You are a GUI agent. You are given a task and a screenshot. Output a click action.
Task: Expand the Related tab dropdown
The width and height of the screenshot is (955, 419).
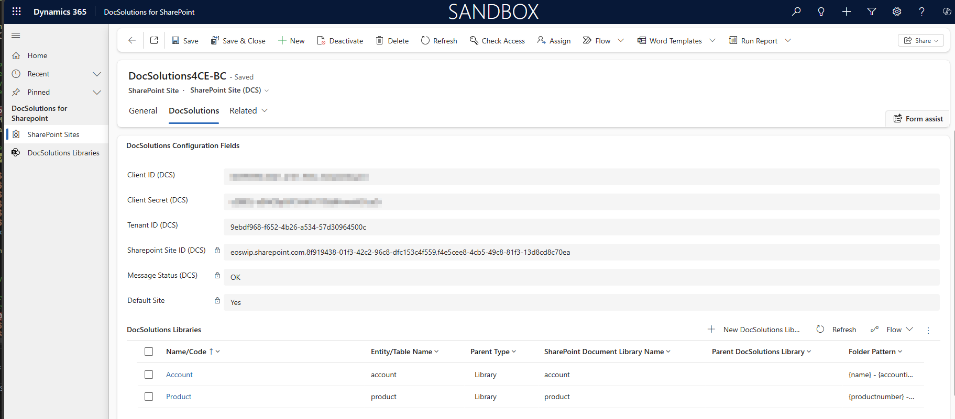(265, 110)
